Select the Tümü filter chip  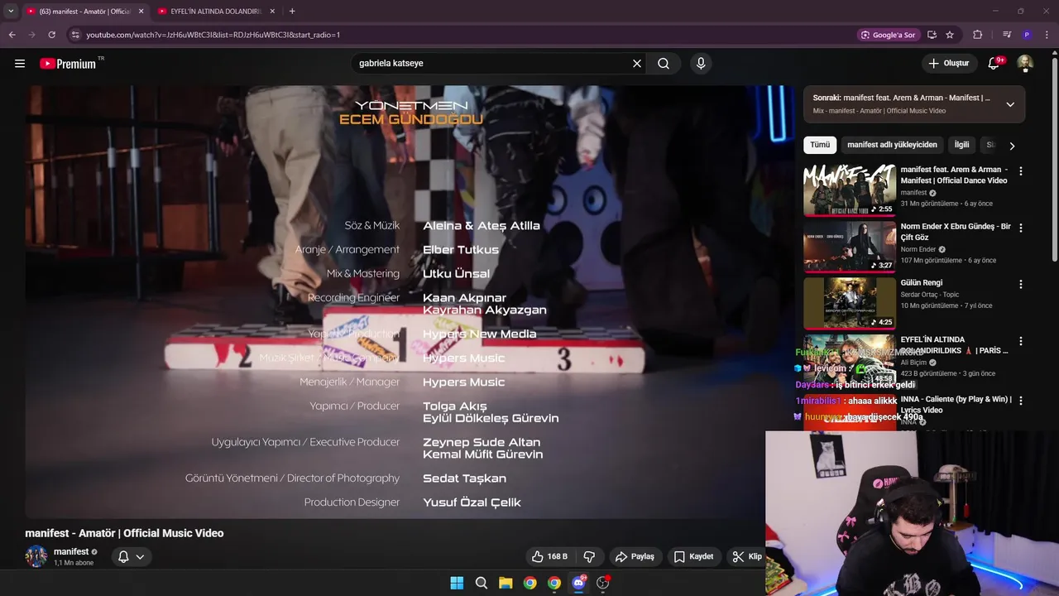coord(820,145)
